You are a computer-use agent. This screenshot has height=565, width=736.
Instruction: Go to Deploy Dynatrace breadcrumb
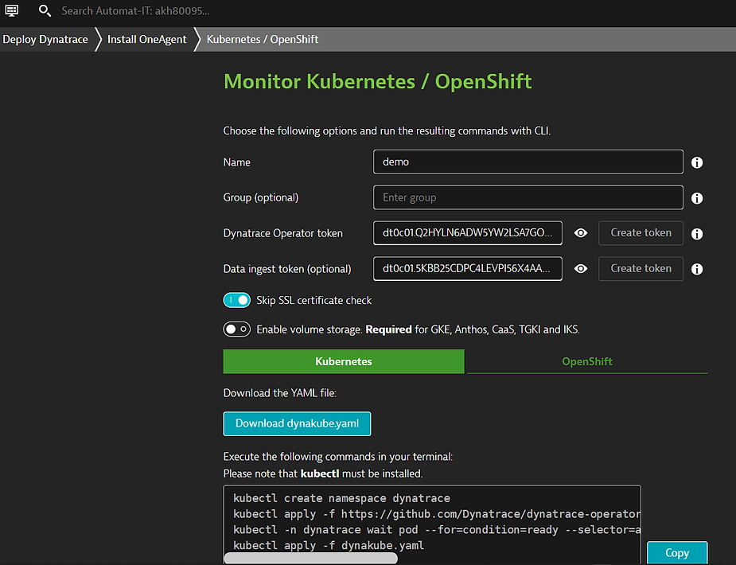click(x=45, y=40)
